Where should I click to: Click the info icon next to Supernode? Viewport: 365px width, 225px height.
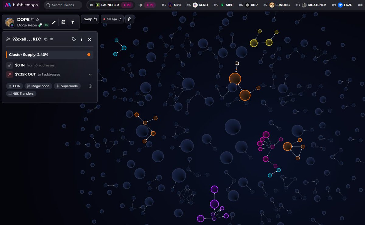90,86
